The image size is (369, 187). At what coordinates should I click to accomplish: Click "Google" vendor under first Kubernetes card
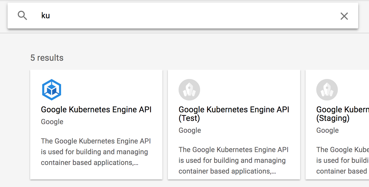[x=52, y=122]
